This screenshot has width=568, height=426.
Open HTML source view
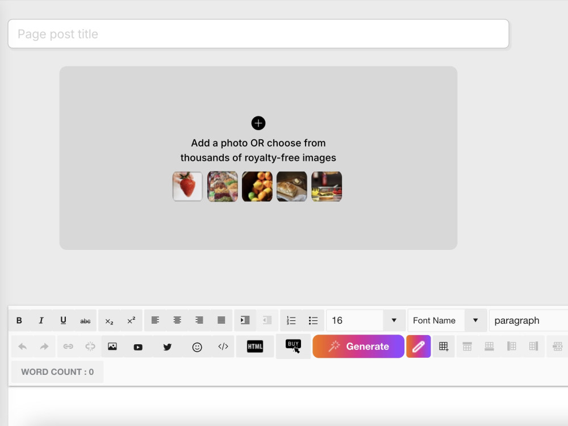tap(255, 346)
